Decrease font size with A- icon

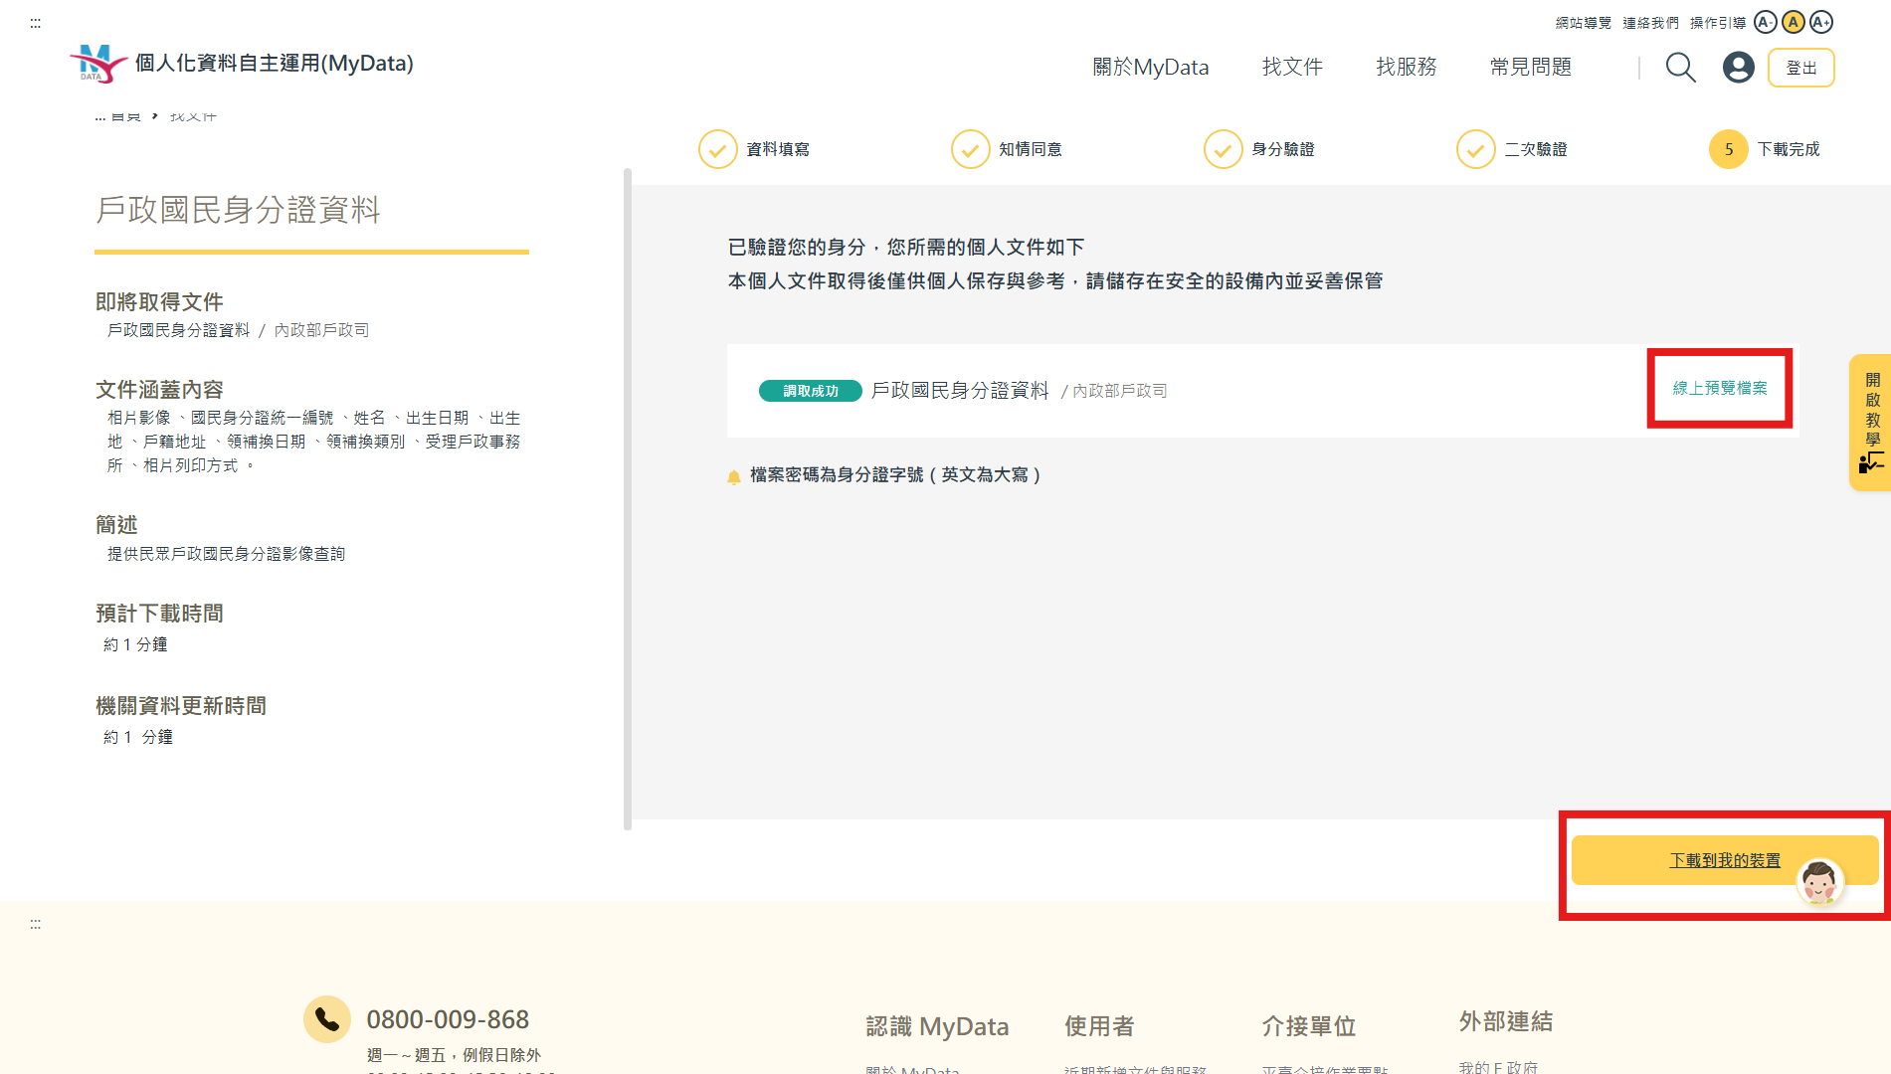point(1765,22)
